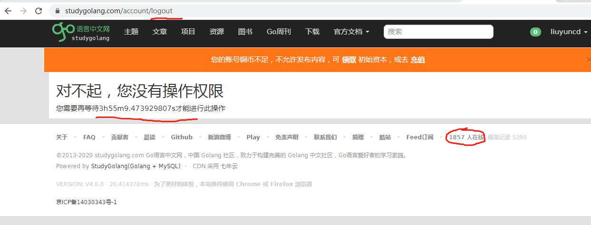Open the 联系我们 footer link
This screenshot has height=225, width=591.
click(325, 137)
